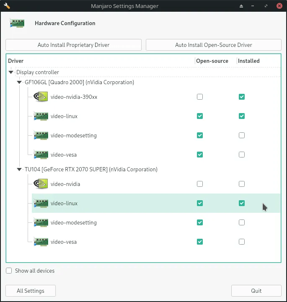Click the card icon beside RTX 2070 video-vesa
Screen dimensions: 287x302
pos(41,242)
